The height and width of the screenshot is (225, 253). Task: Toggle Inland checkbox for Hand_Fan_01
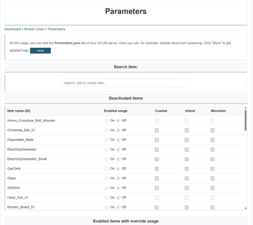pyautogui.click(x=187, y=198)
